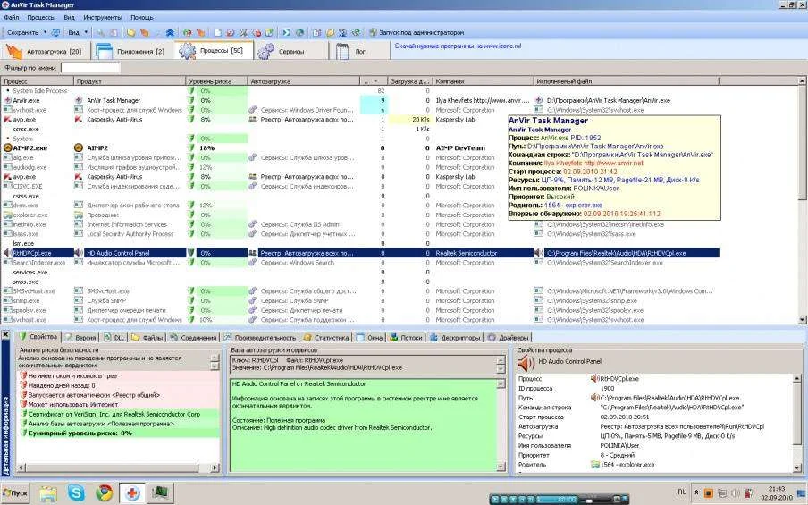Image resolution: width=808 pixels, height=505 pixels.
Task: Switch to the Свойства detail tab
Action: [x=38, y=337]
